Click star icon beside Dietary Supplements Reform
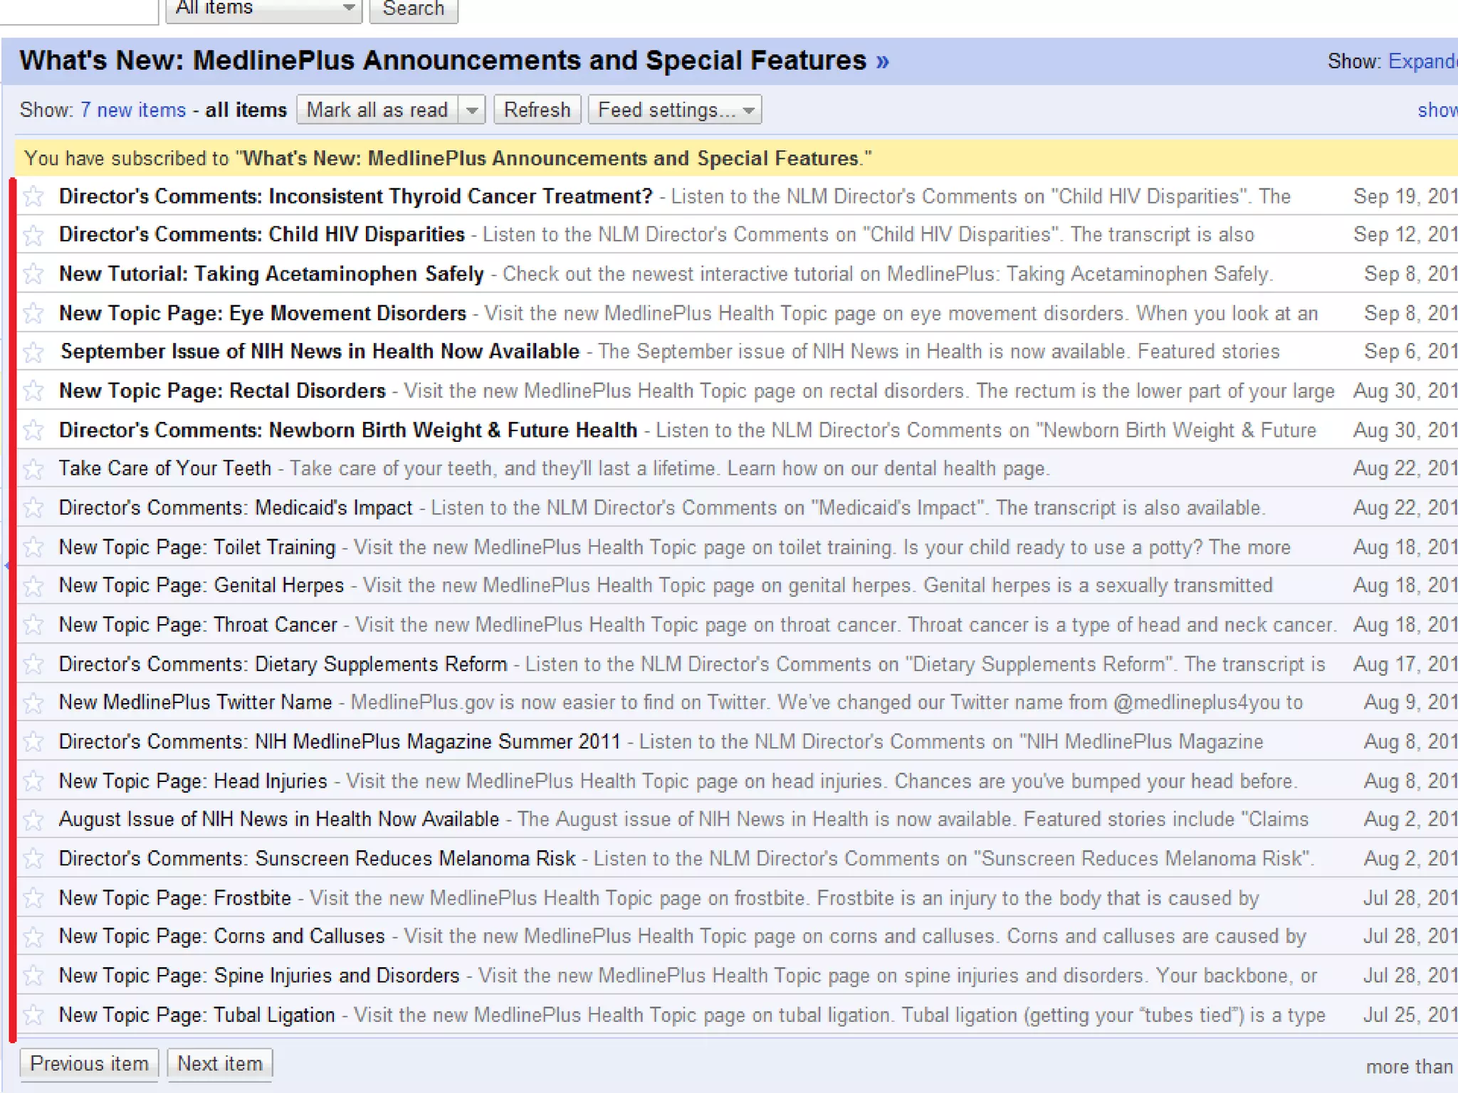 tap(33, 664)
